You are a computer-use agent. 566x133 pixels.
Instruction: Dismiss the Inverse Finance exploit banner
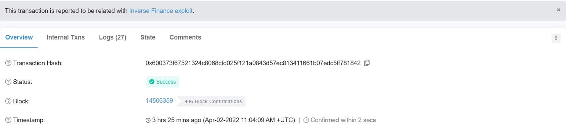click(558, 10)
